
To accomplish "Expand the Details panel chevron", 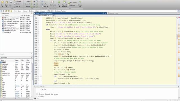I will pyautogui.click(x=31, y=54).
